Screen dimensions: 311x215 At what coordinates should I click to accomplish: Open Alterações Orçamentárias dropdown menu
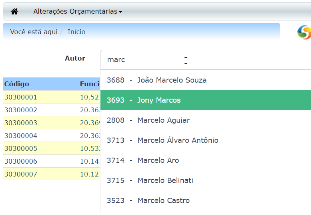click(x=78, y=11)
